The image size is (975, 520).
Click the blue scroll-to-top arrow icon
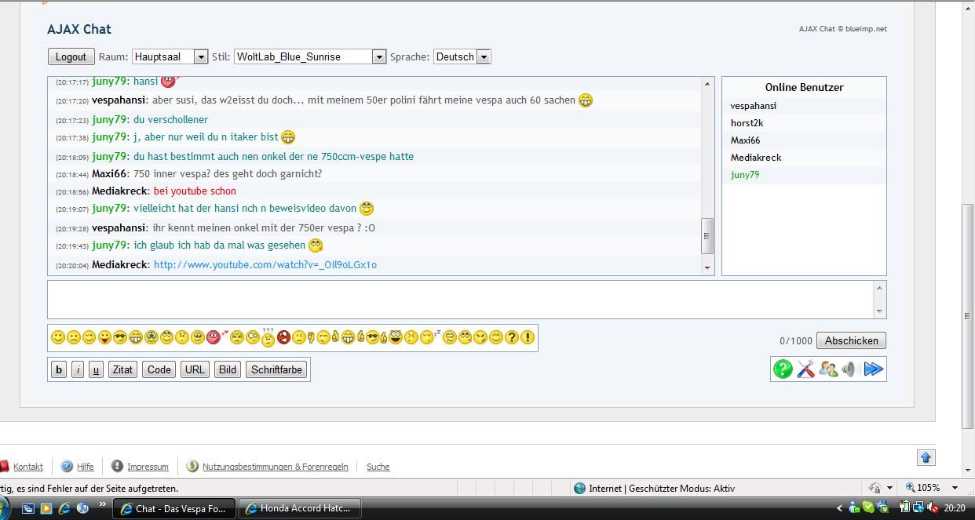(x=926, y=457)
